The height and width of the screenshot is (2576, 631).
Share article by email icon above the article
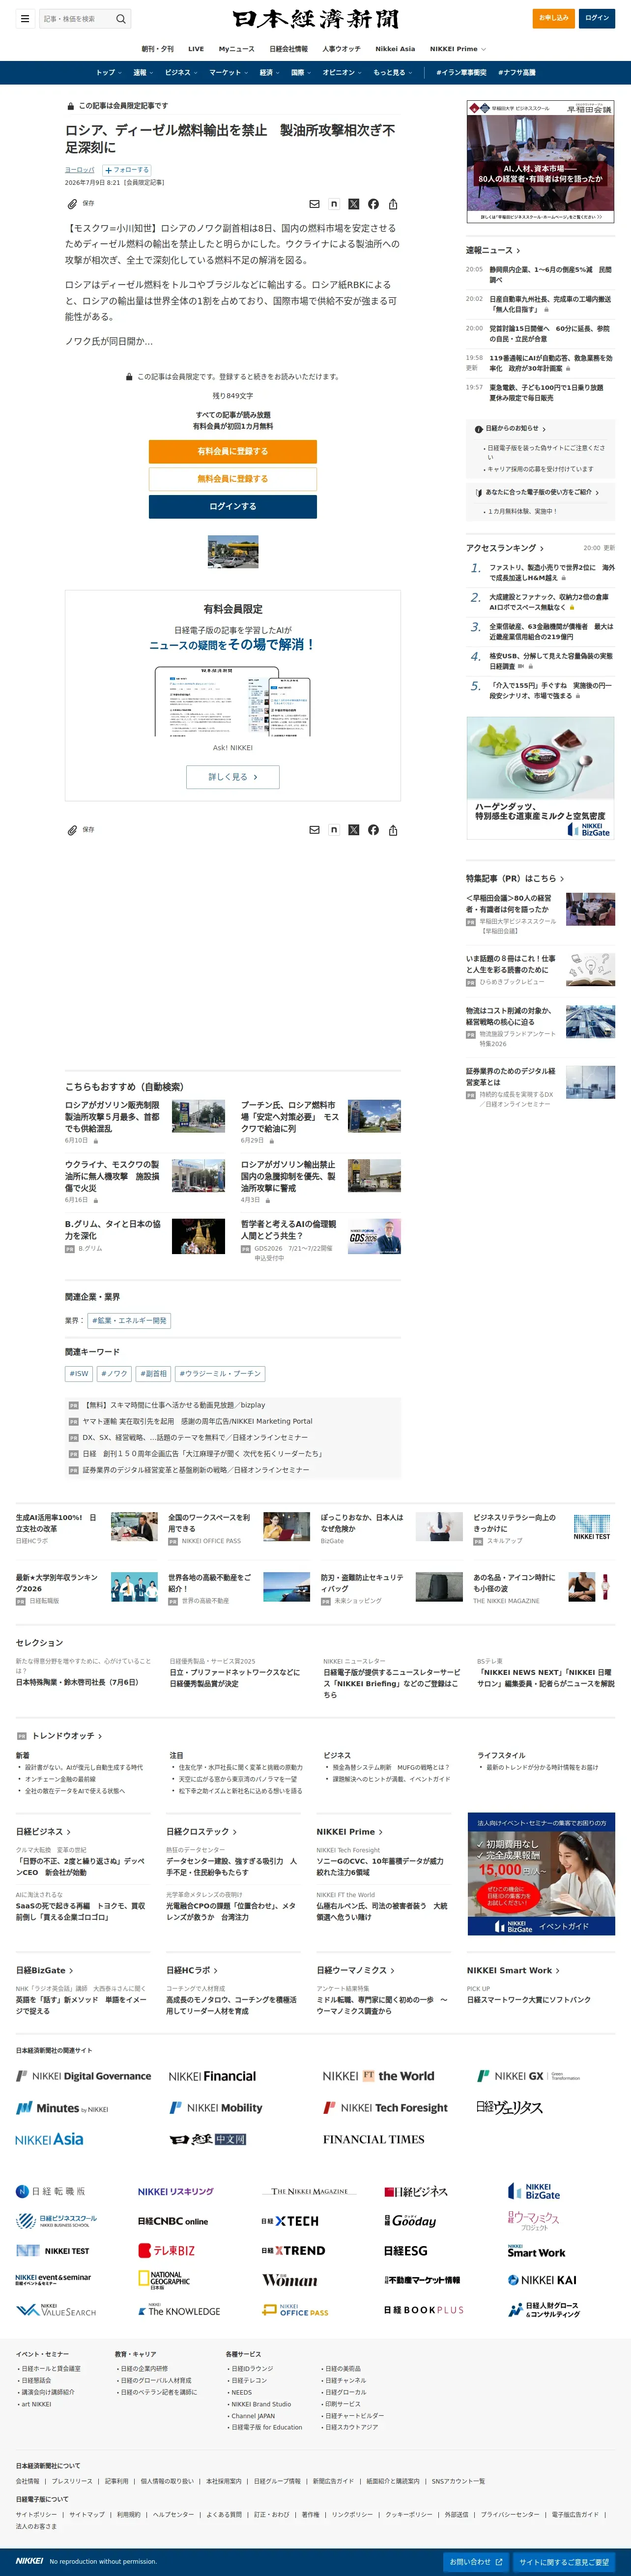[314, 204]
